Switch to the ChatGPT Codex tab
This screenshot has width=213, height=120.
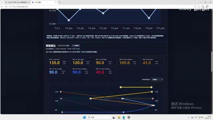[17, 2]
